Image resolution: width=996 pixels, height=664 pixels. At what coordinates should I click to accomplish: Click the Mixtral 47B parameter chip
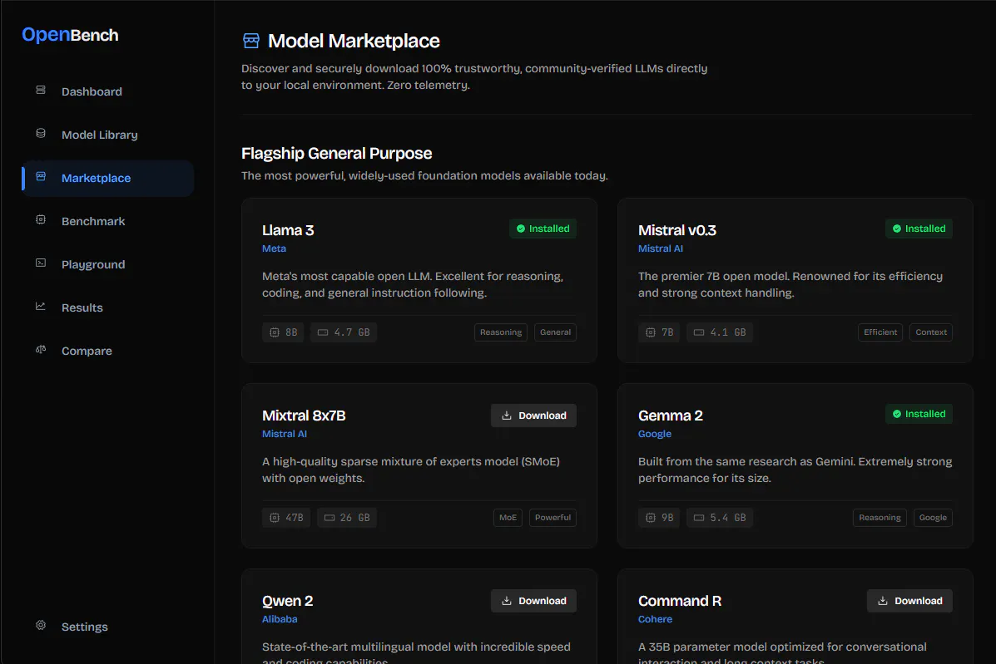pyautogui.click(x=286, y=518)
